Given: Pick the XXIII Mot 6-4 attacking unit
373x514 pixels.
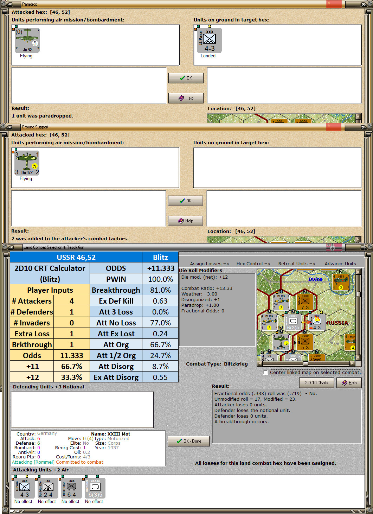Looking at the screenshot, I should click(x=72, y=488).
